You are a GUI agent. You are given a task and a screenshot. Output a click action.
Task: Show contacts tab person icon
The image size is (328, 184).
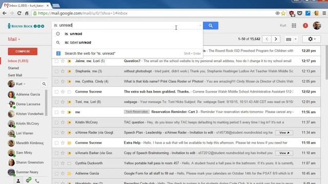pyautogui.click(x=18, y=181)
